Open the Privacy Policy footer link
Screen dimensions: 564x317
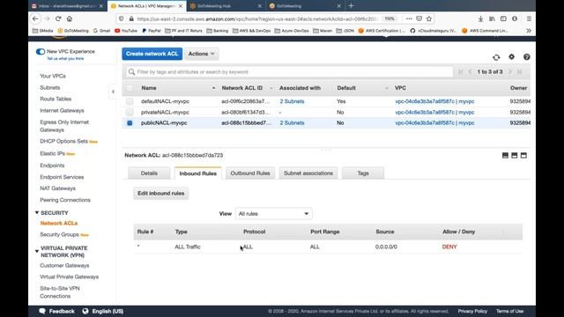(x=472, y=311)
